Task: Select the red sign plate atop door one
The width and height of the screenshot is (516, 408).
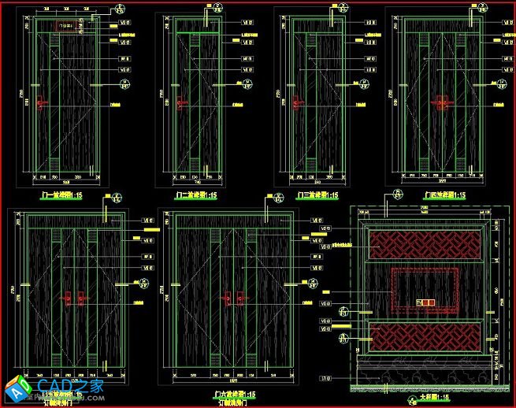Action: 65,28
